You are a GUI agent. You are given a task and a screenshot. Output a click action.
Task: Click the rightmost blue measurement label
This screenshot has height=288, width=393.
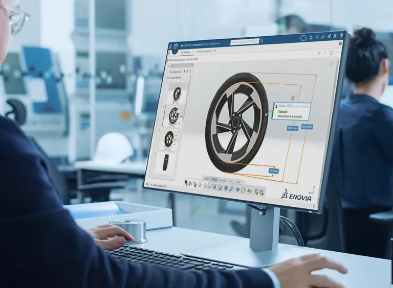pos(307,127)
